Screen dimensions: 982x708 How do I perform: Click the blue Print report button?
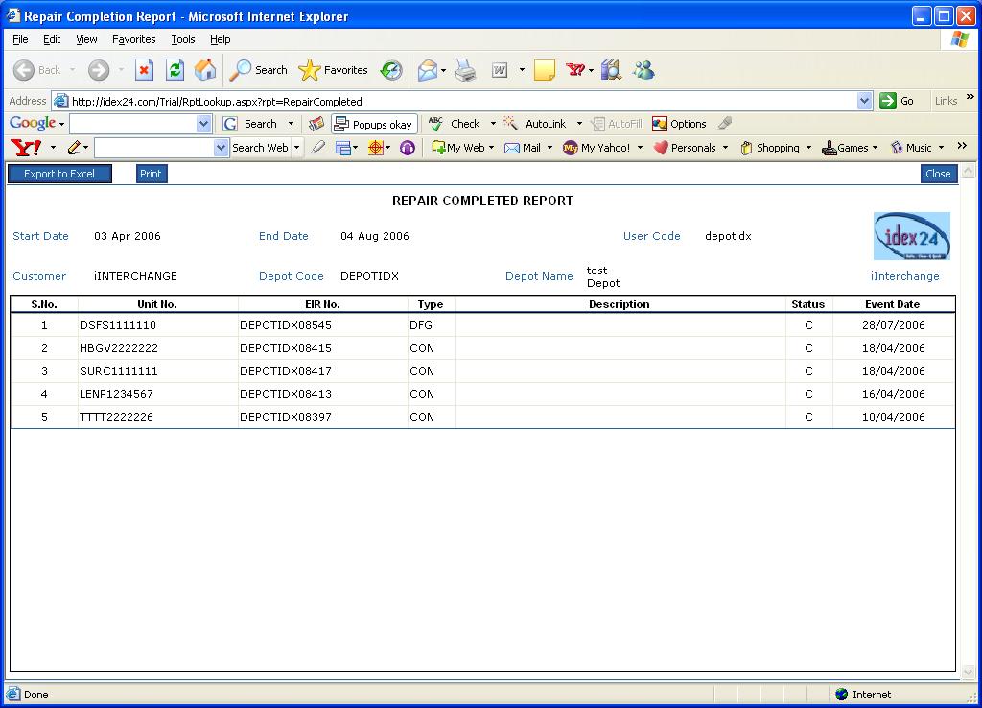151,174
